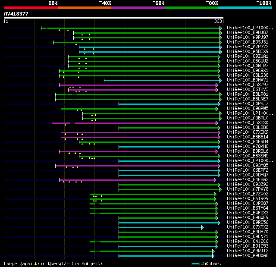
Task: Choose the UniRef100_B9GPW5 entry
Action: 248,109
